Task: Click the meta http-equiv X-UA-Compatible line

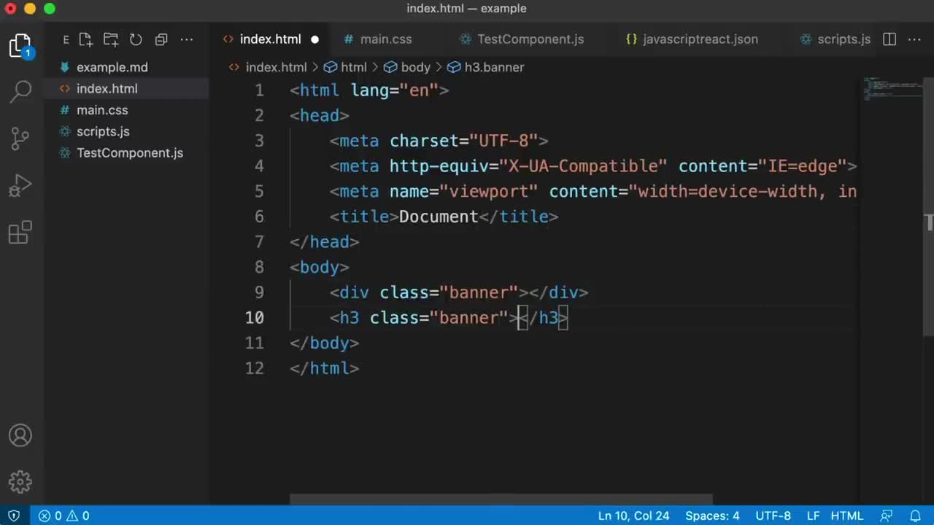Action: (593, 166)
